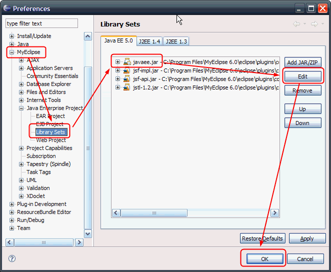Expand the jsf-impl.jar entry

(x=117, y=70)
